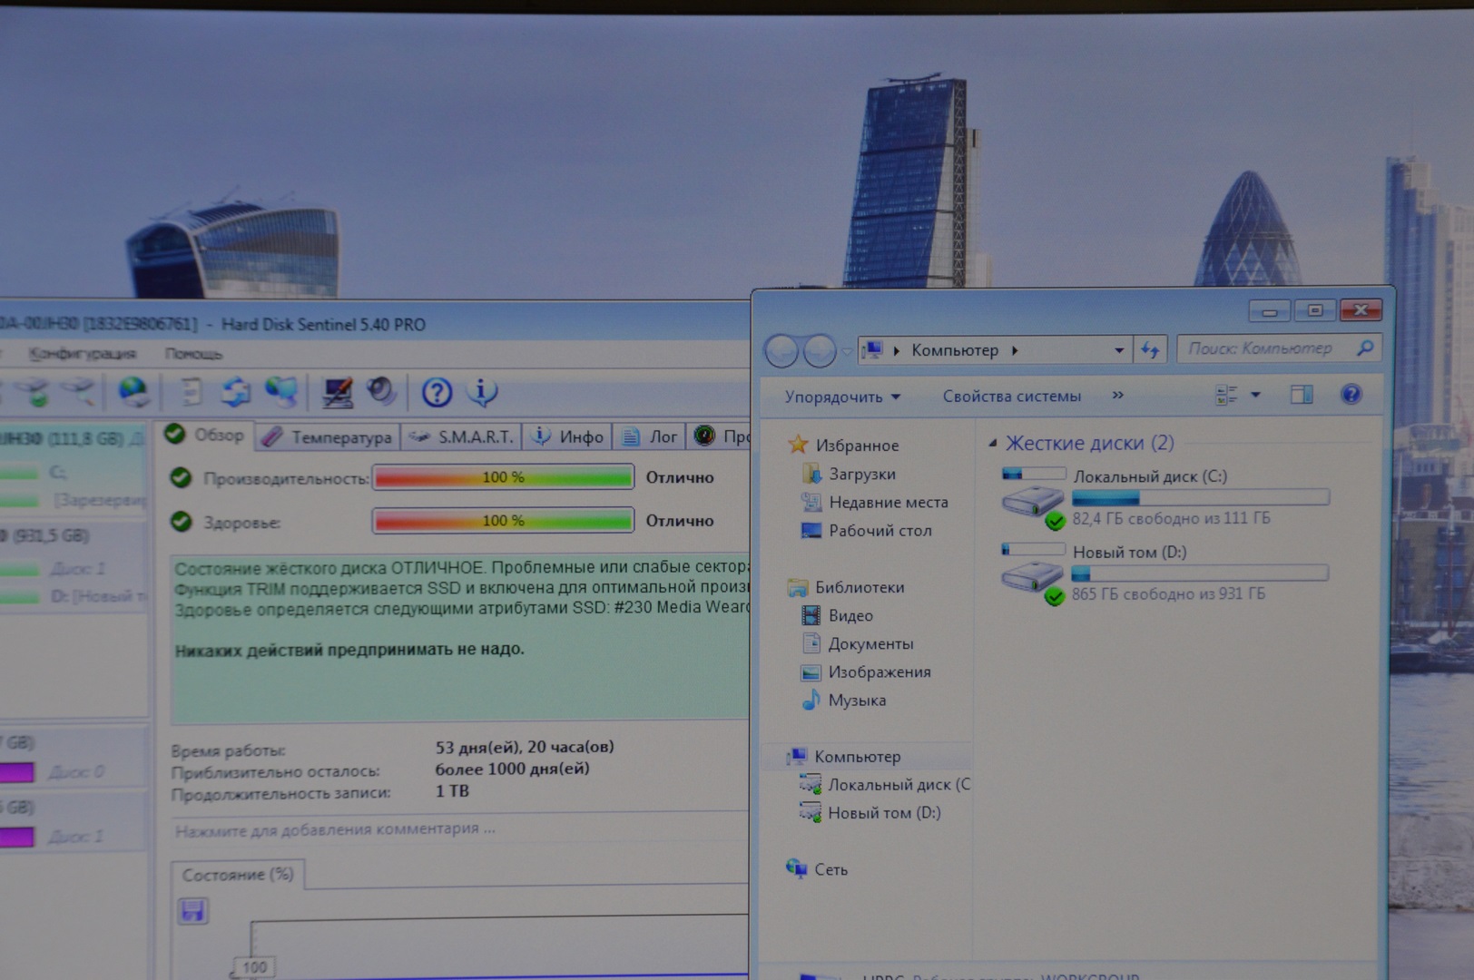Click the globe icon in Sentinel toolbar
Screen dimensions: 1474x980
coord(133,392)
